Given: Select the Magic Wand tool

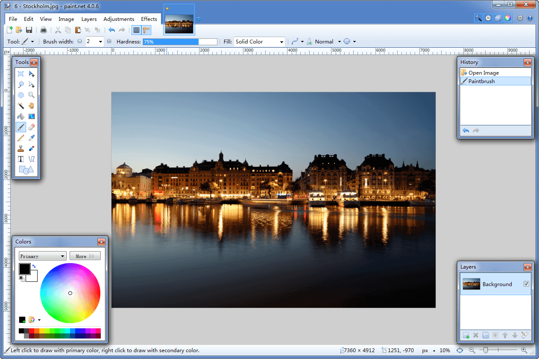Looking at the screenshot, I should [x=21, y=105].
